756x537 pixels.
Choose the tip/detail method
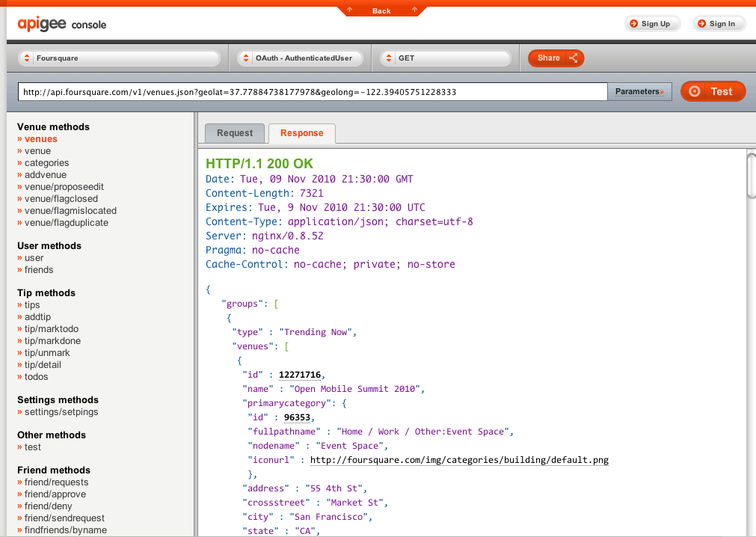[43, 365]
